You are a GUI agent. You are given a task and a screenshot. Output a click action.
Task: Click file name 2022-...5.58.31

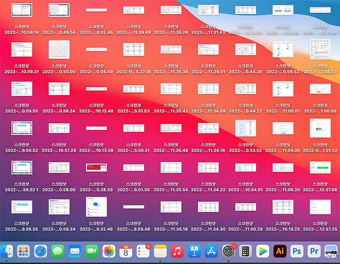coord(134,150)
